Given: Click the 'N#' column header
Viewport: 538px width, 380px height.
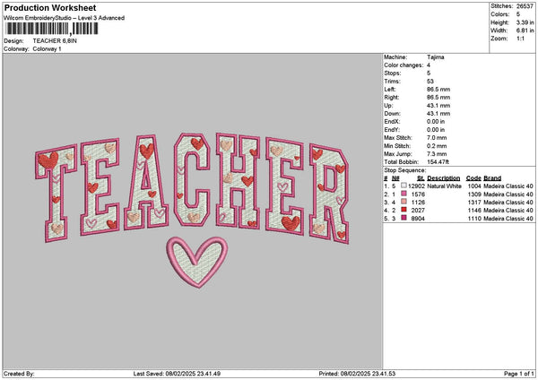Looking at the screenshot, I should click(x=395, y=178).
